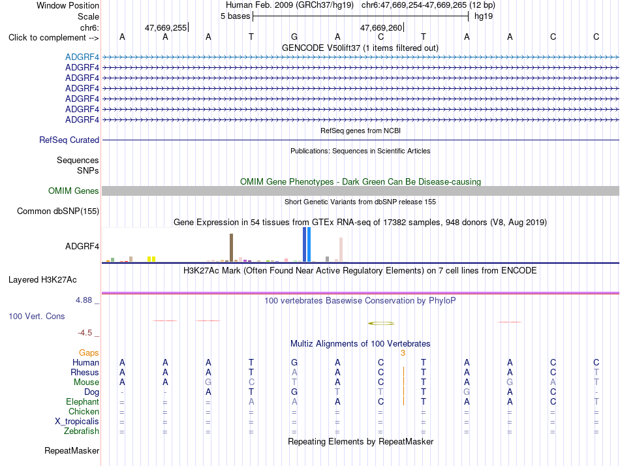620x466 pixels.
Task: Click the position label 47,669,255
Action: (x=166, y=27)
